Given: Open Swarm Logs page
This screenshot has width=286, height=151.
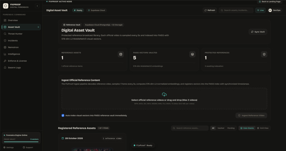Looking at the screenshot, I should (21, 67).
